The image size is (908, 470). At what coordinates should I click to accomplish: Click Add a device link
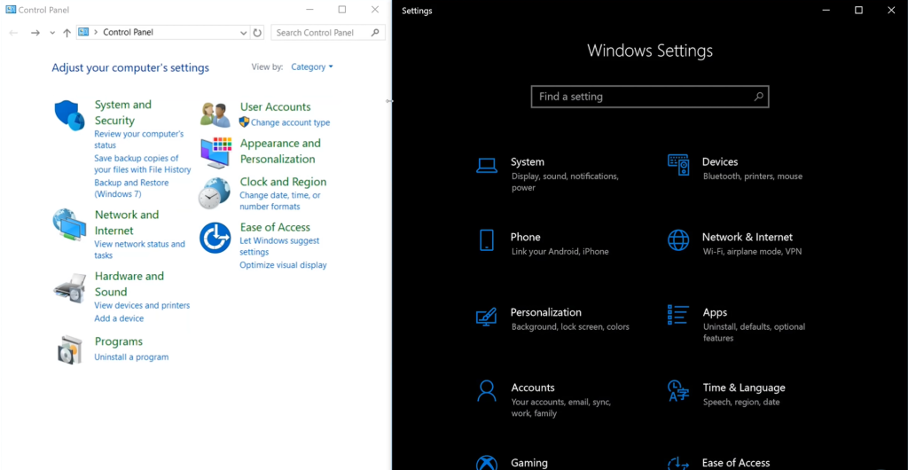119,318
